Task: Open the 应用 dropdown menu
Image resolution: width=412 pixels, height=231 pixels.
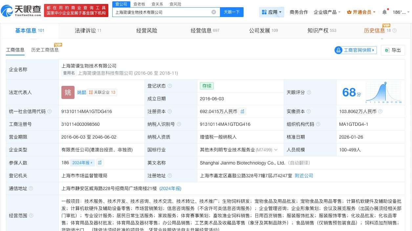Action: (272, 12)
